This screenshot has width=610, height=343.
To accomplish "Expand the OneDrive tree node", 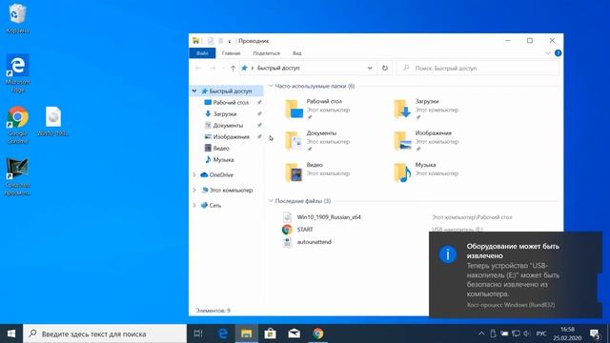I will tap(194, 175).
